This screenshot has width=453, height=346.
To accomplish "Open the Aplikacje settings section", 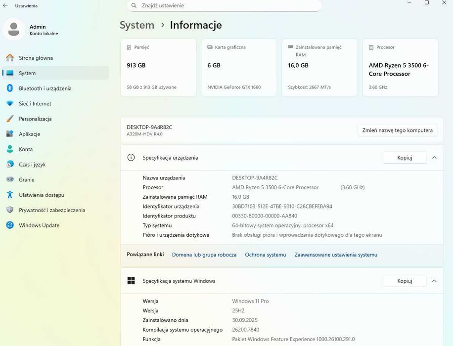I will (29, 134).
